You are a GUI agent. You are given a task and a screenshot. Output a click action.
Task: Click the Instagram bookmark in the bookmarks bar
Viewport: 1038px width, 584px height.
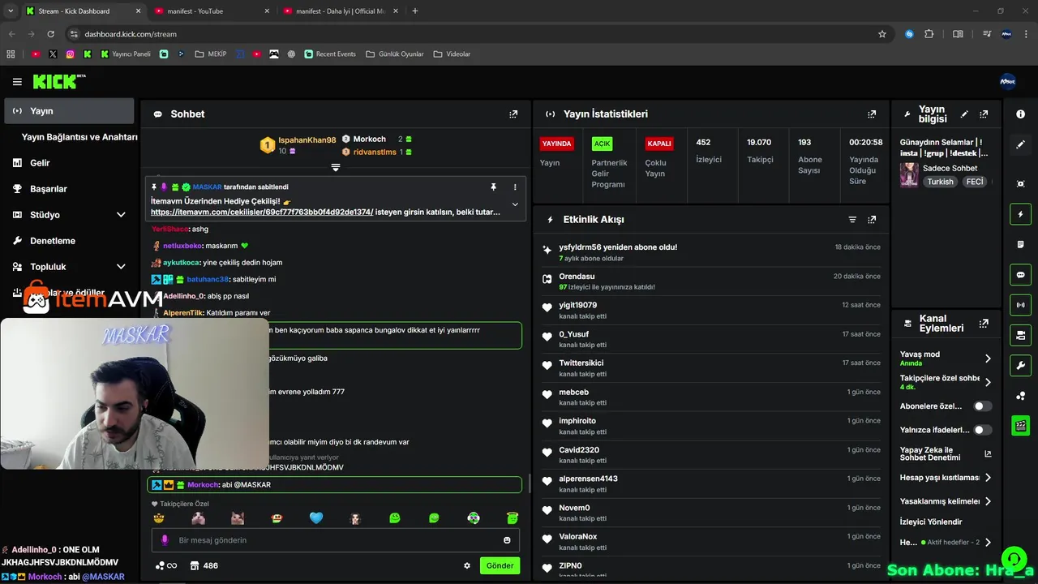coord(70,54)
